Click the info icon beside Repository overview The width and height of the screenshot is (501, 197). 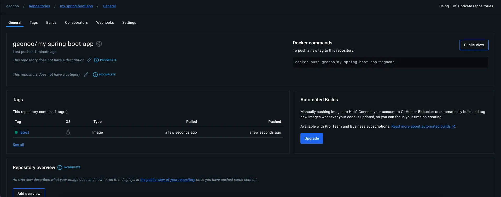(60, 168)
